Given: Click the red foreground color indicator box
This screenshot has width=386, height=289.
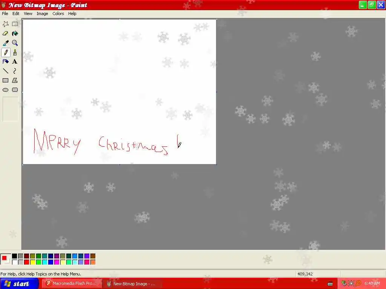Looking at the screenshot, I should pos(4,258).
